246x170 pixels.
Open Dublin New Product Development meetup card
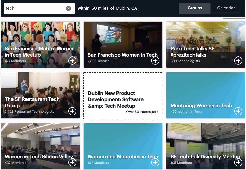pyautogui.click(x=123, y=96)
